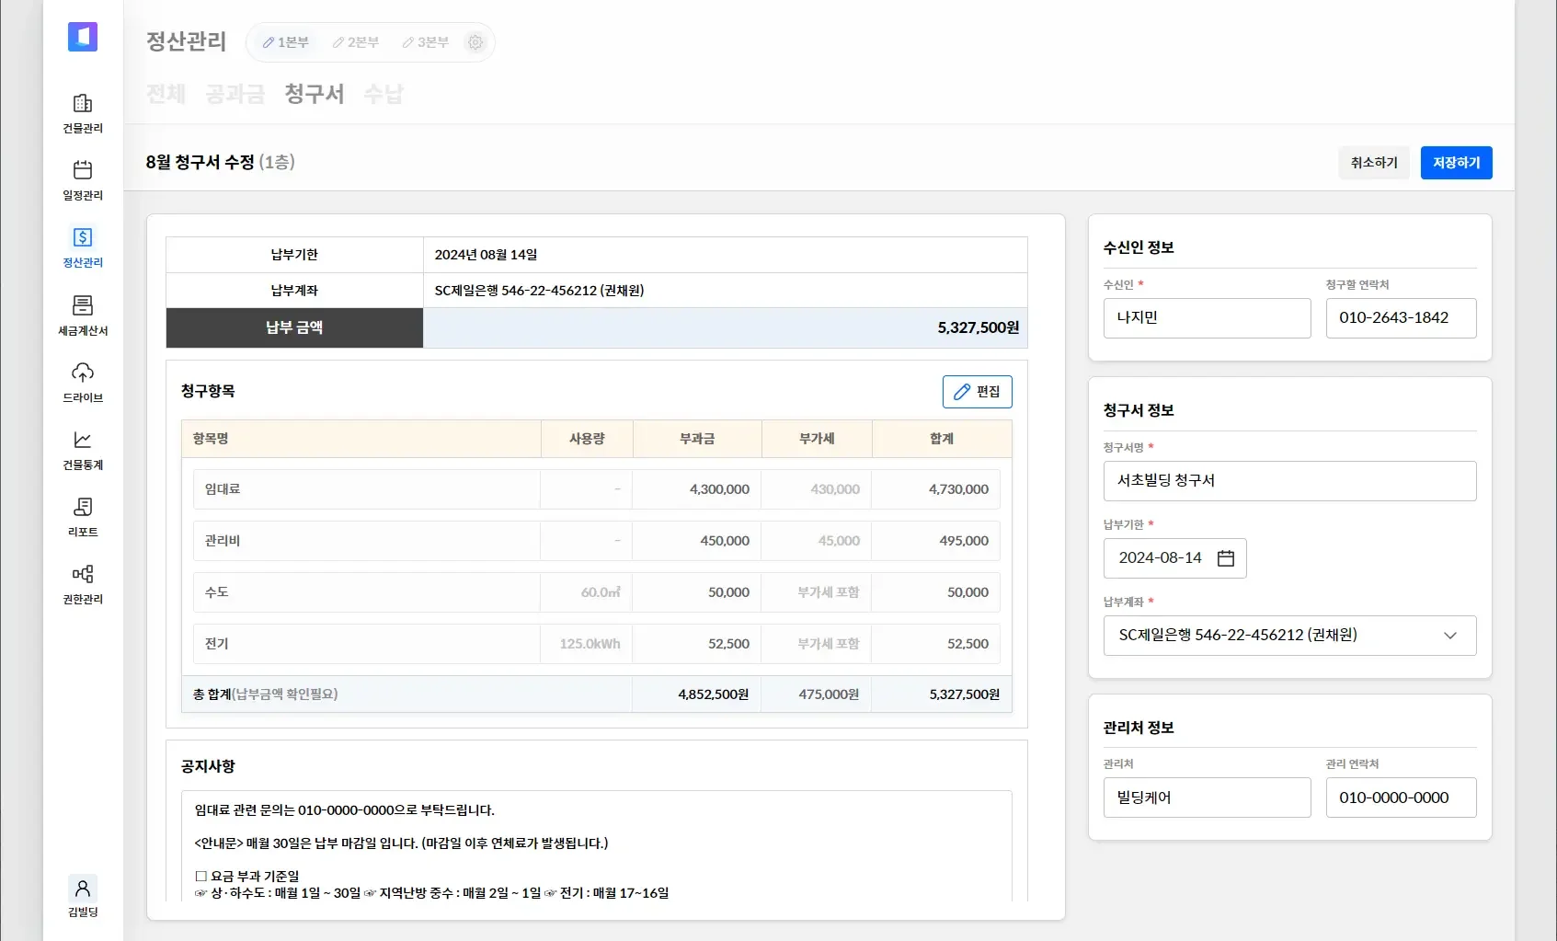Open the 리포트 document icon
Viewport: 1557px width, 941px height.
click(83, 508)
